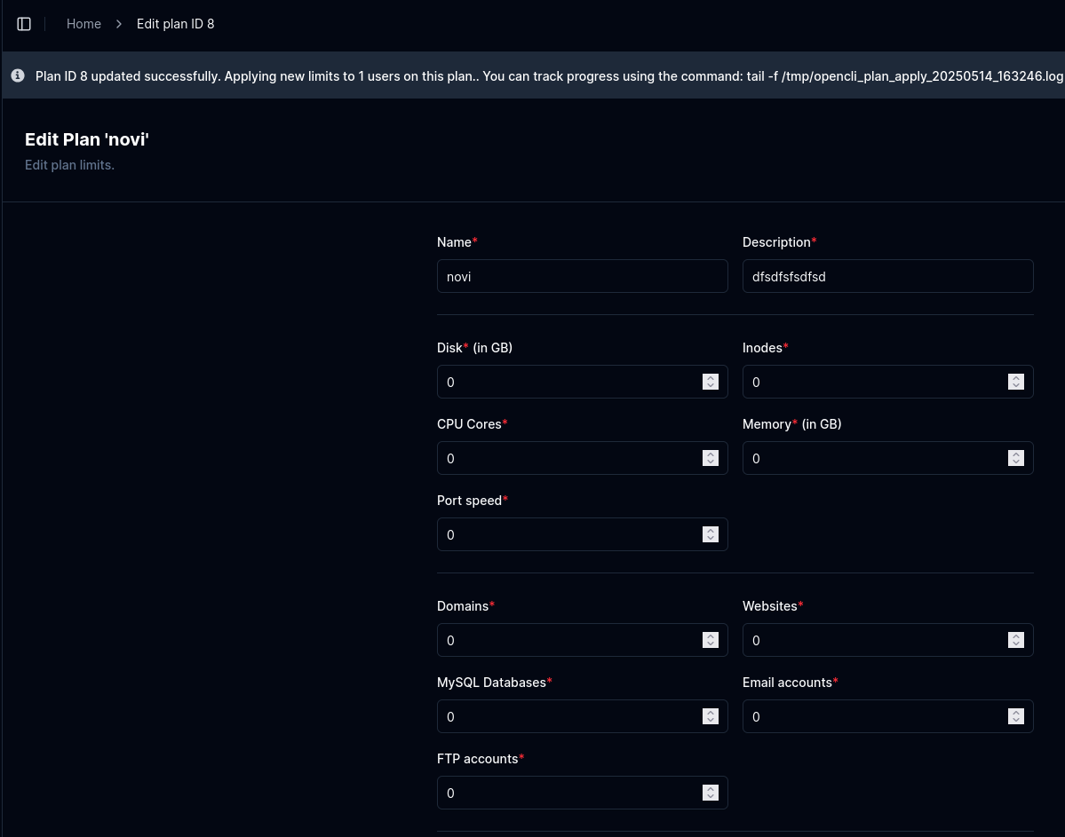Use the CPU Cores stepper arrows
Image resolution: width=1065 pixels, height=837 pixels.
(x=710, y=458)
